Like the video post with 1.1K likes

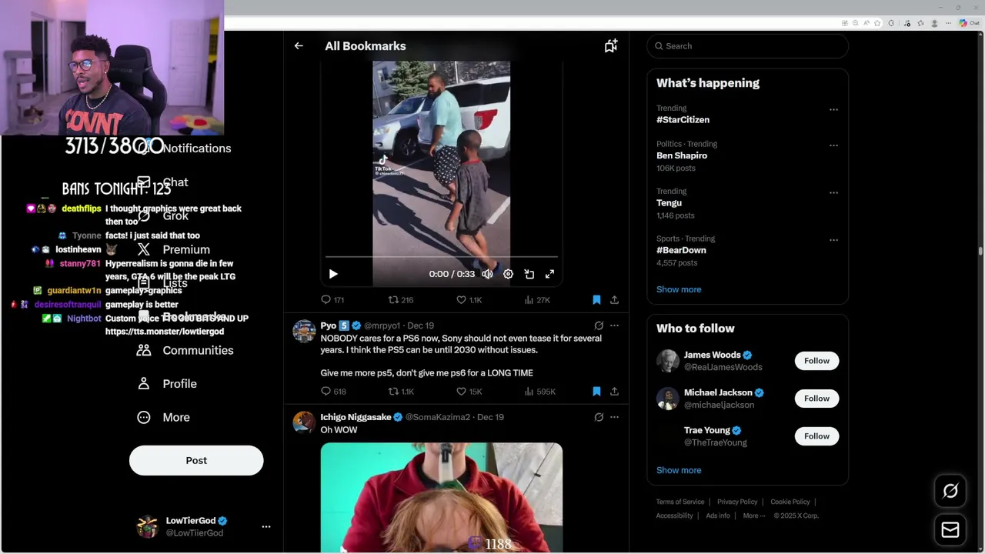click(469, 300)
